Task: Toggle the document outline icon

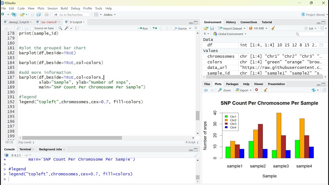Action: [196, 28]
